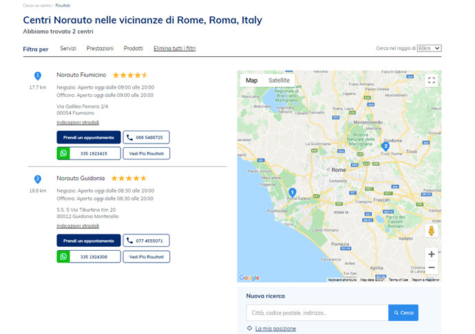The height and width of the screenshot is (334, 475).
Task: Open WhatsApp chat 335 1923415
Action: 88,153
